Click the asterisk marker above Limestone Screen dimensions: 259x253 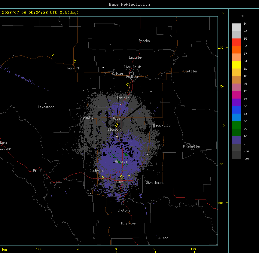click(46, 104)
